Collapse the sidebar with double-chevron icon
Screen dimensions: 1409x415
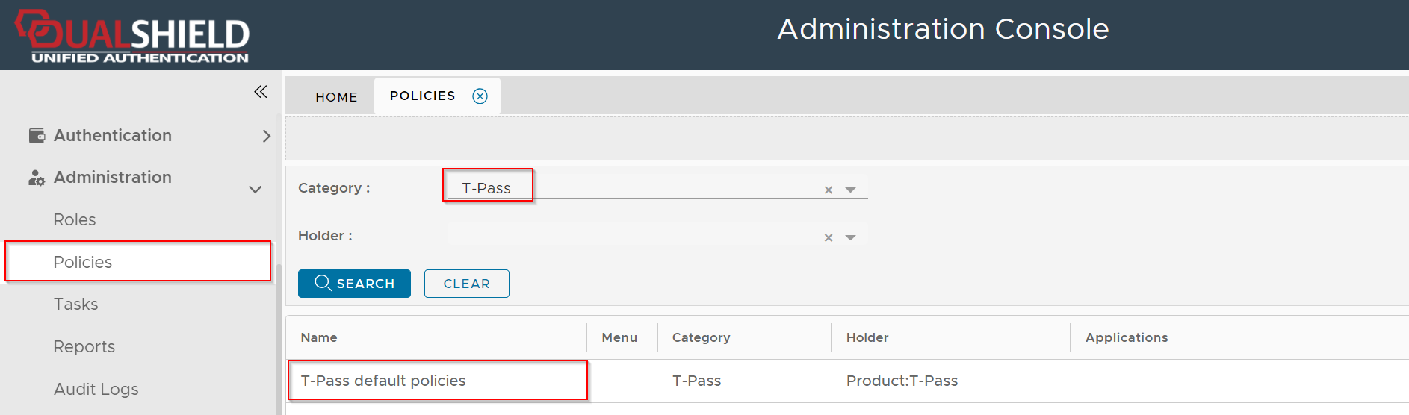pyautogui.click(x=260, y=92)
